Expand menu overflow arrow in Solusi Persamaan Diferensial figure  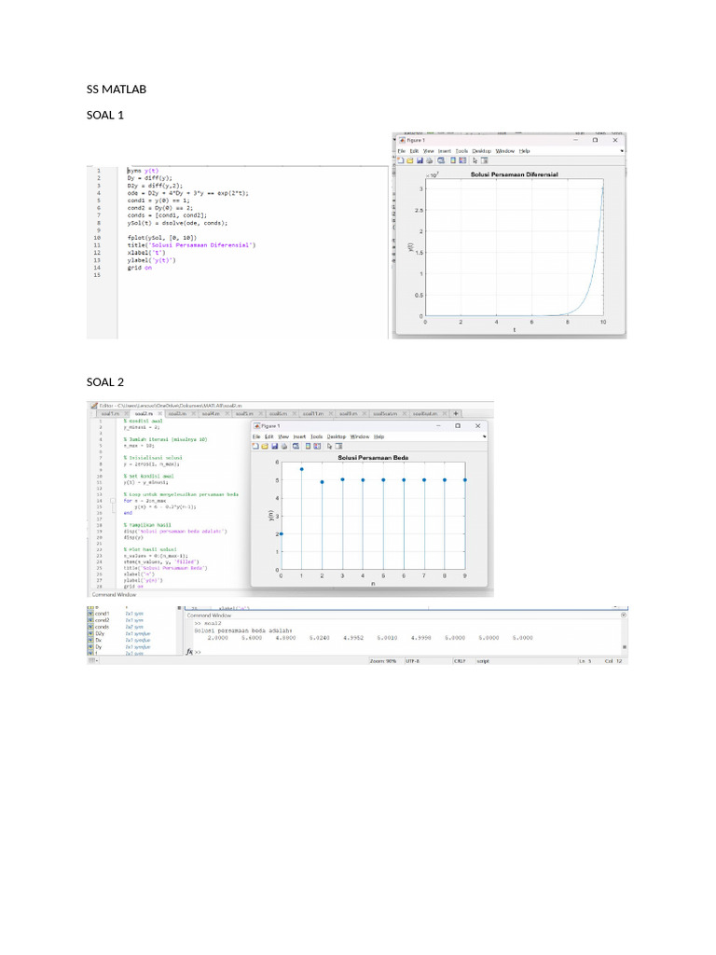[622, 151]
